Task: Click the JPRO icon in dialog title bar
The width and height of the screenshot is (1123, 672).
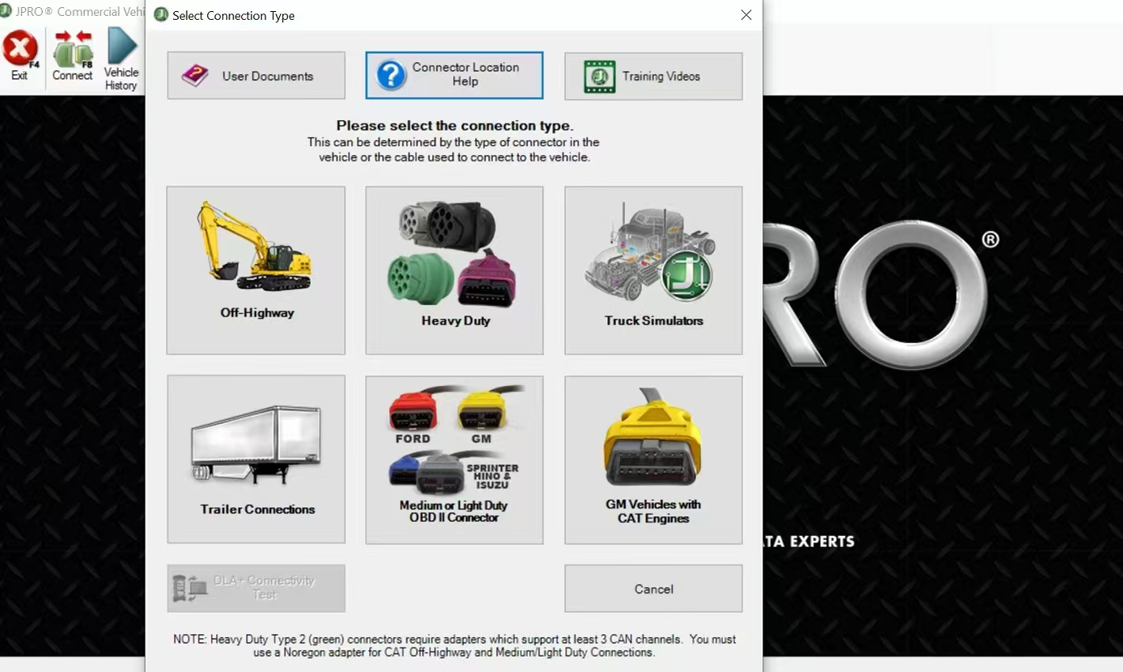Action: (x=161, y=15)
